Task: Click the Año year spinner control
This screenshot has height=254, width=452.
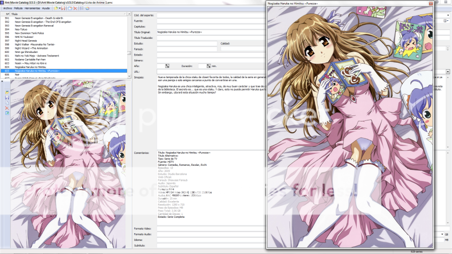Action: point(167,66)
